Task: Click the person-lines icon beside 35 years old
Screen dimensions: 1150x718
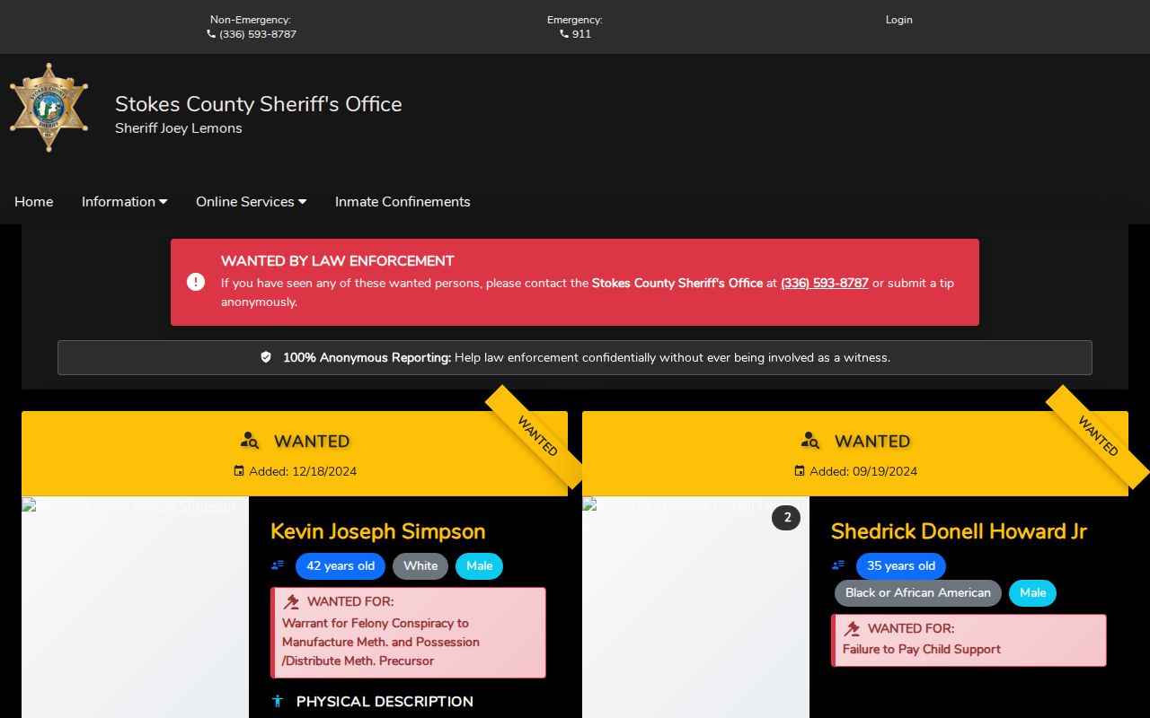Action: [x=838, y=565]
